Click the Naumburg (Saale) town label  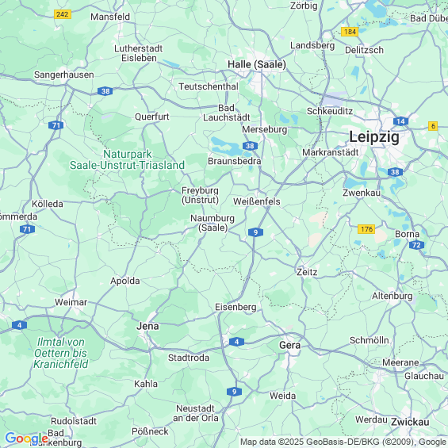[213, 223]
